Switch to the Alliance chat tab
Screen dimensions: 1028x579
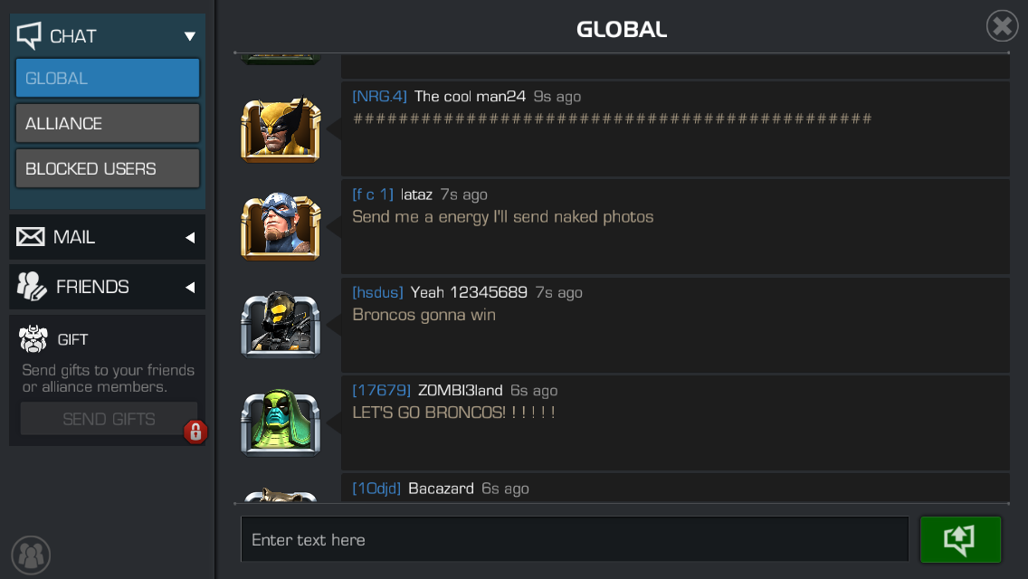pyautogui.click(x=108, y=123)
